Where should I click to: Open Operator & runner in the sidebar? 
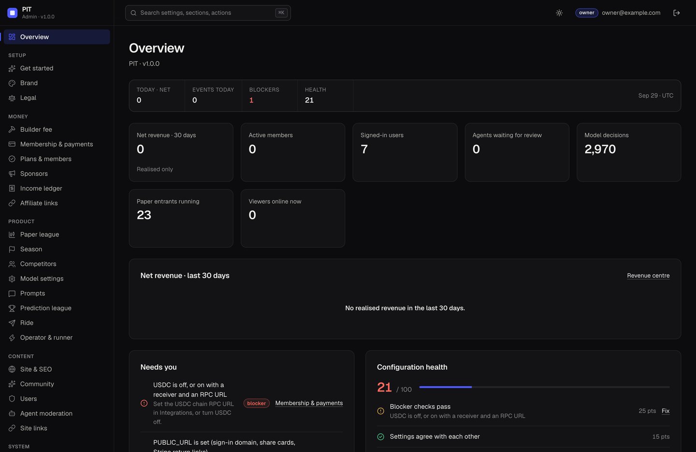57,337
